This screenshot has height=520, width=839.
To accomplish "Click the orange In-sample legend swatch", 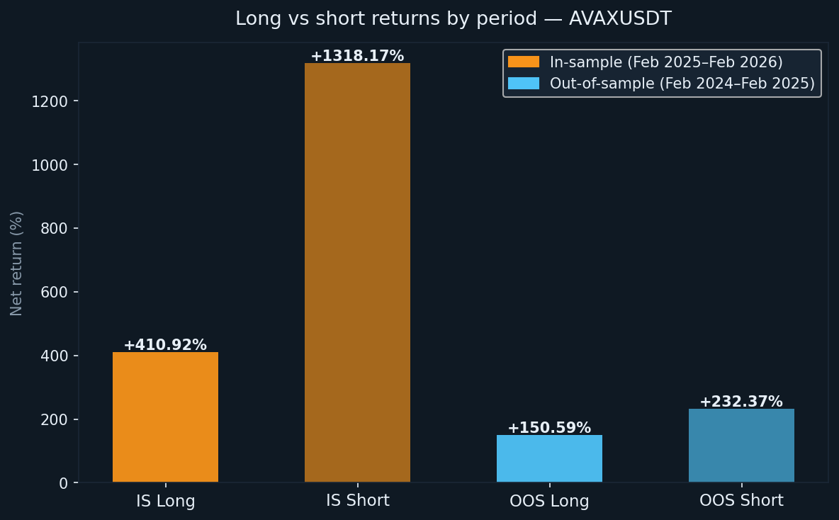I will pyautogui.click(x=523, y=62).
